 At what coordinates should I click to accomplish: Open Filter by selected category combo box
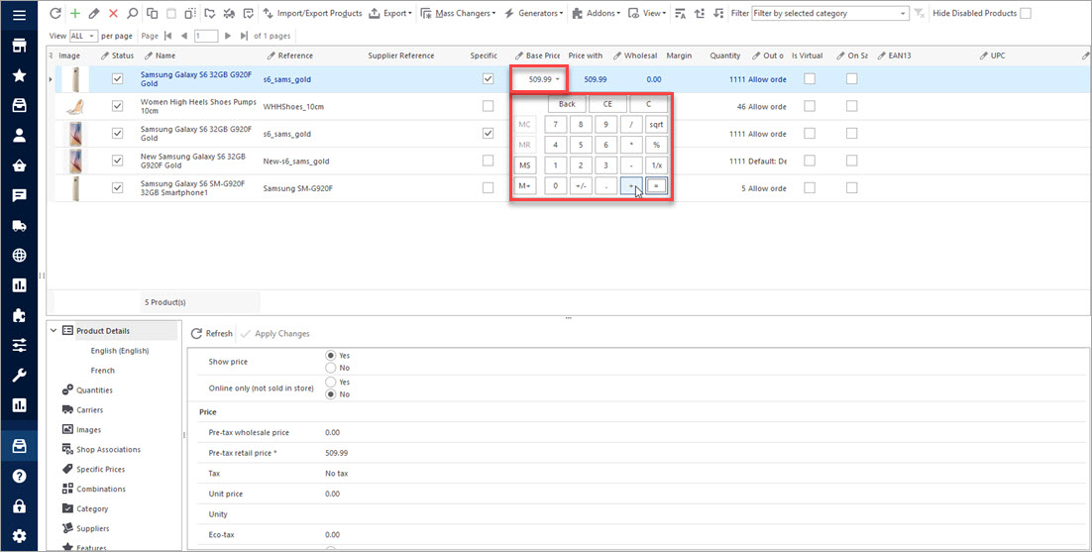(x=830, y=13)
